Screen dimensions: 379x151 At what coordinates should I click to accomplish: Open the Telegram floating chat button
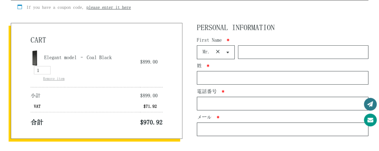(370, 104)
